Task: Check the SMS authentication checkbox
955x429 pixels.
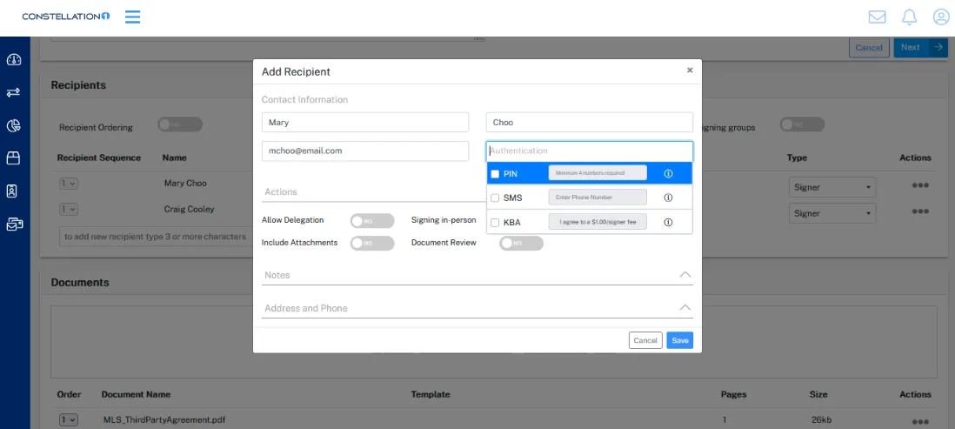Action: [x=495, y=198]
